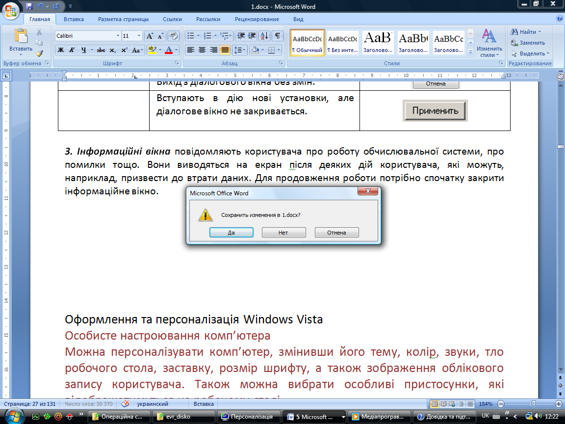Apply strikethrough with the abc icon

tap(101, 50)
